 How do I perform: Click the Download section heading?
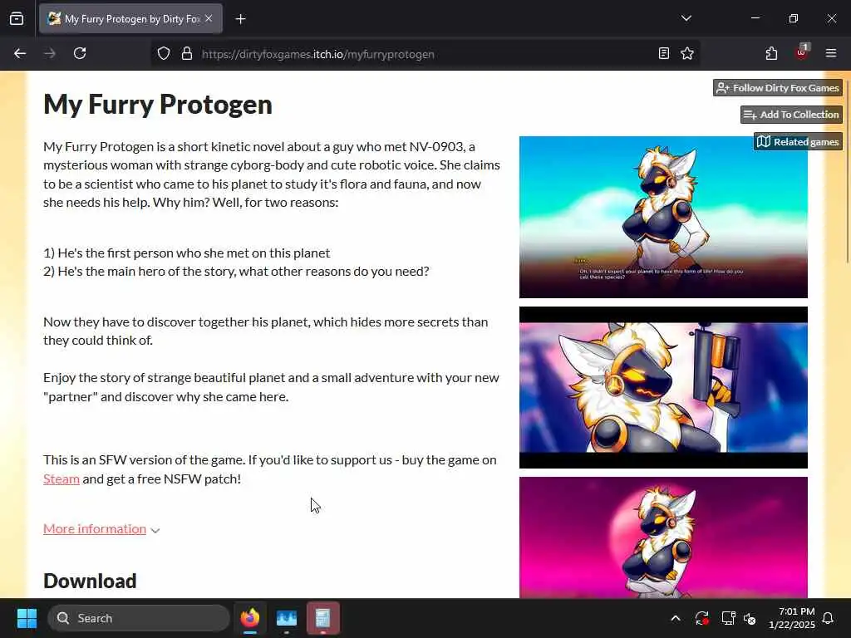pyautogui.click(x=90, y=581)
